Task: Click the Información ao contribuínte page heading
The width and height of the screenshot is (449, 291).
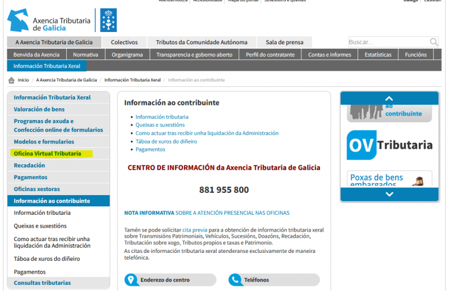Action: click(x=172, y=103)
